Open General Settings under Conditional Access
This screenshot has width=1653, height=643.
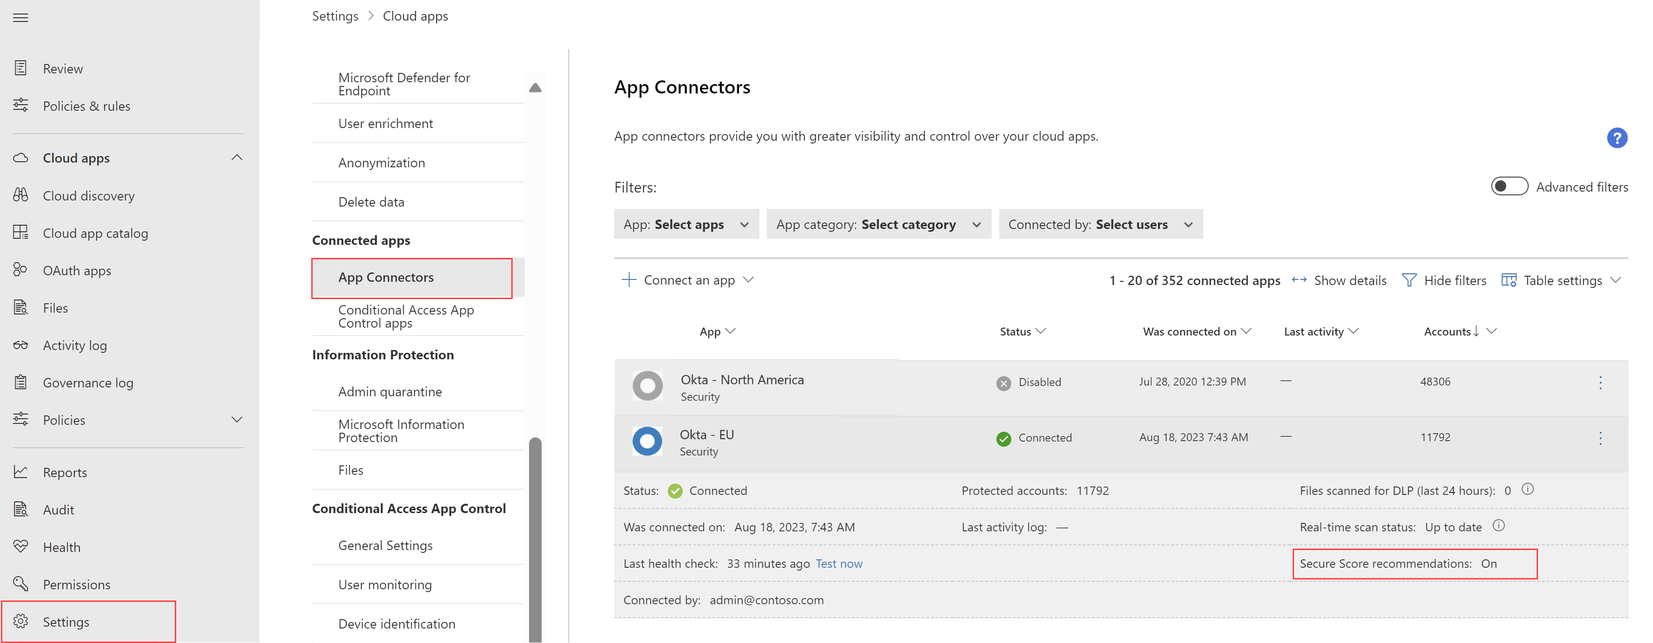click(x=385, y=545)
